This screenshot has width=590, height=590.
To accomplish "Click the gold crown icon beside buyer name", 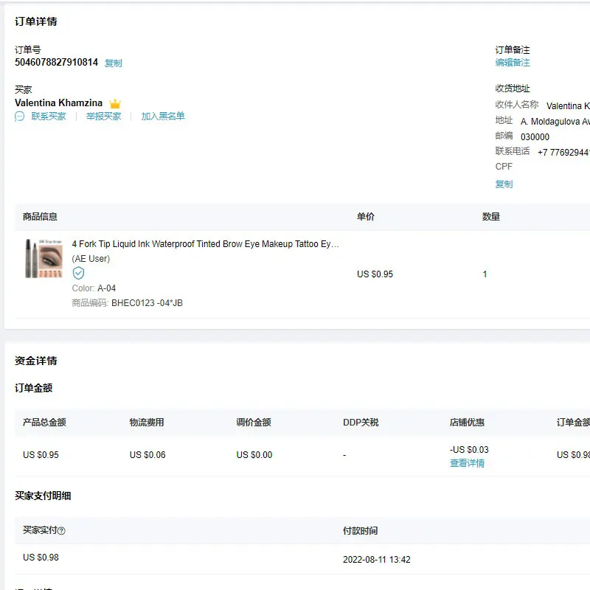I will [115, 103].
